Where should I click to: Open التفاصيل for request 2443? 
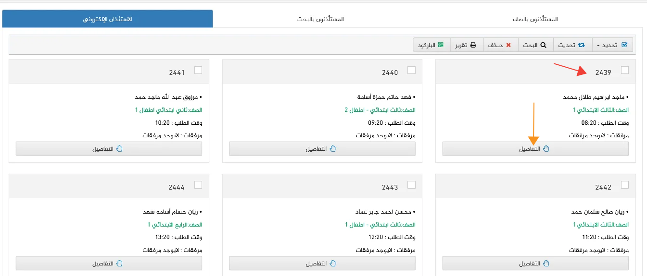[322, 264]
